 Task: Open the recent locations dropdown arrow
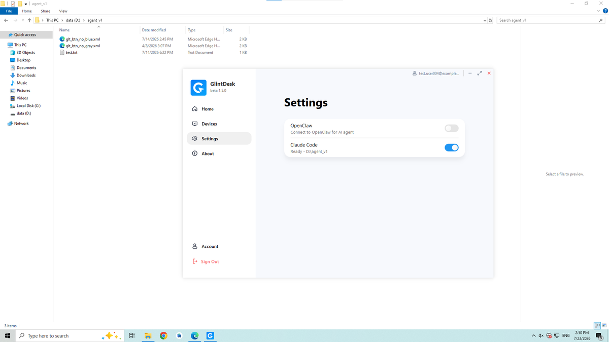pyautogui.click(x=23, y=20)
